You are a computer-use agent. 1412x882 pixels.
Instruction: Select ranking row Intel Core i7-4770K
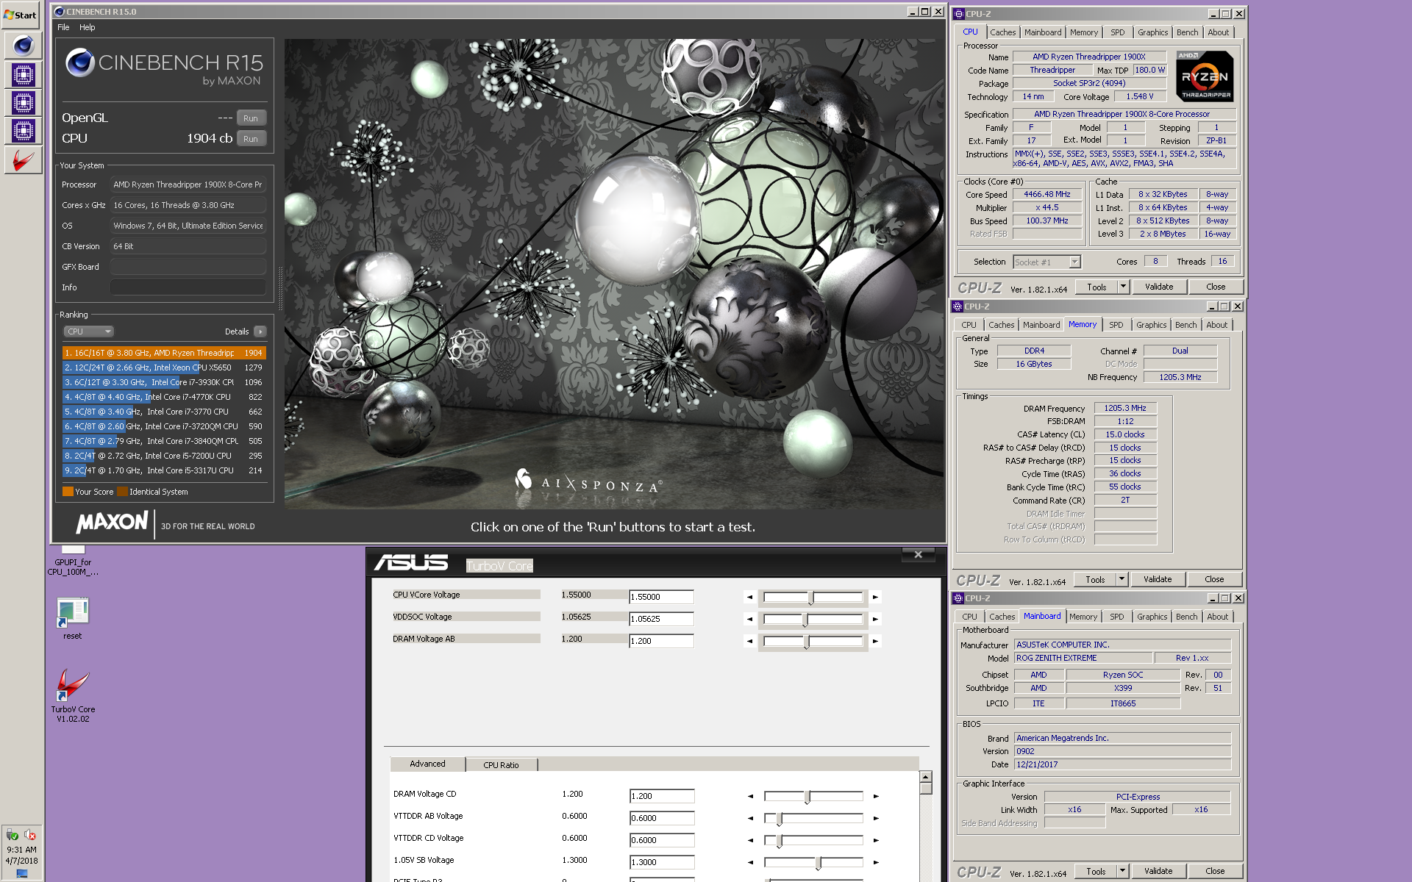[164, 397]
